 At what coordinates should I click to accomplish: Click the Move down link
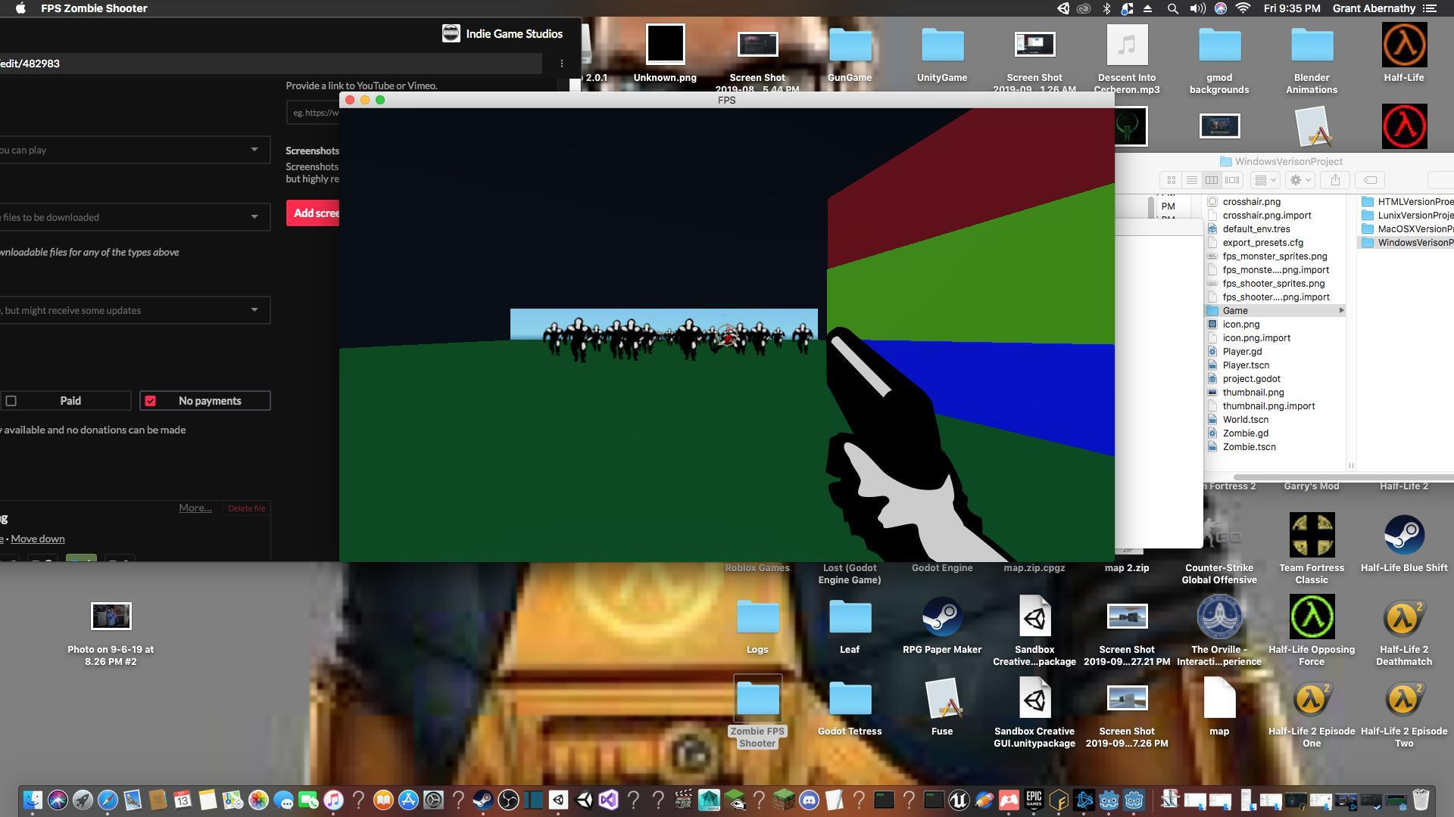(38, 539)
